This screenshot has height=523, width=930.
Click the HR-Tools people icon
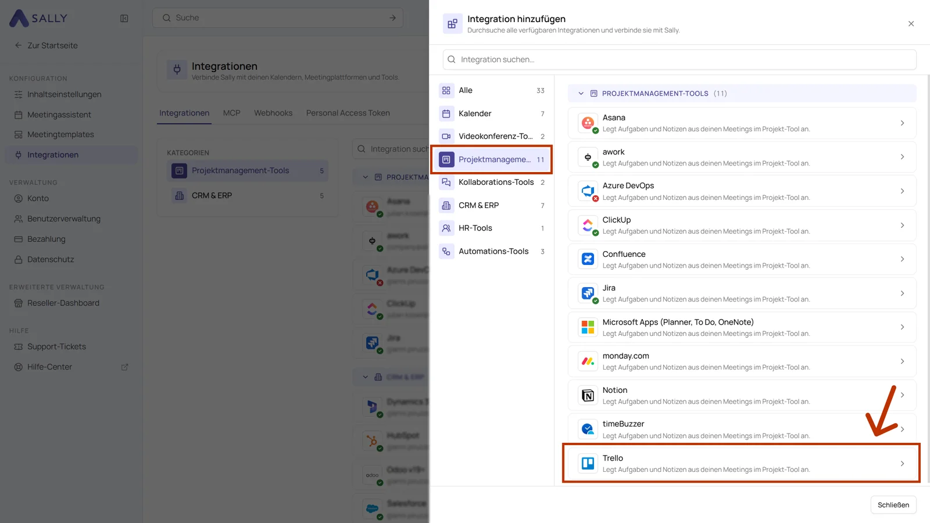[x=446, y=228]
